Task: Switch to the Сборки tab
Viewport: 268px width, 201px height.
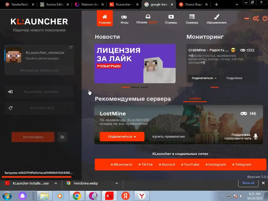Action: tap(147, 19)
